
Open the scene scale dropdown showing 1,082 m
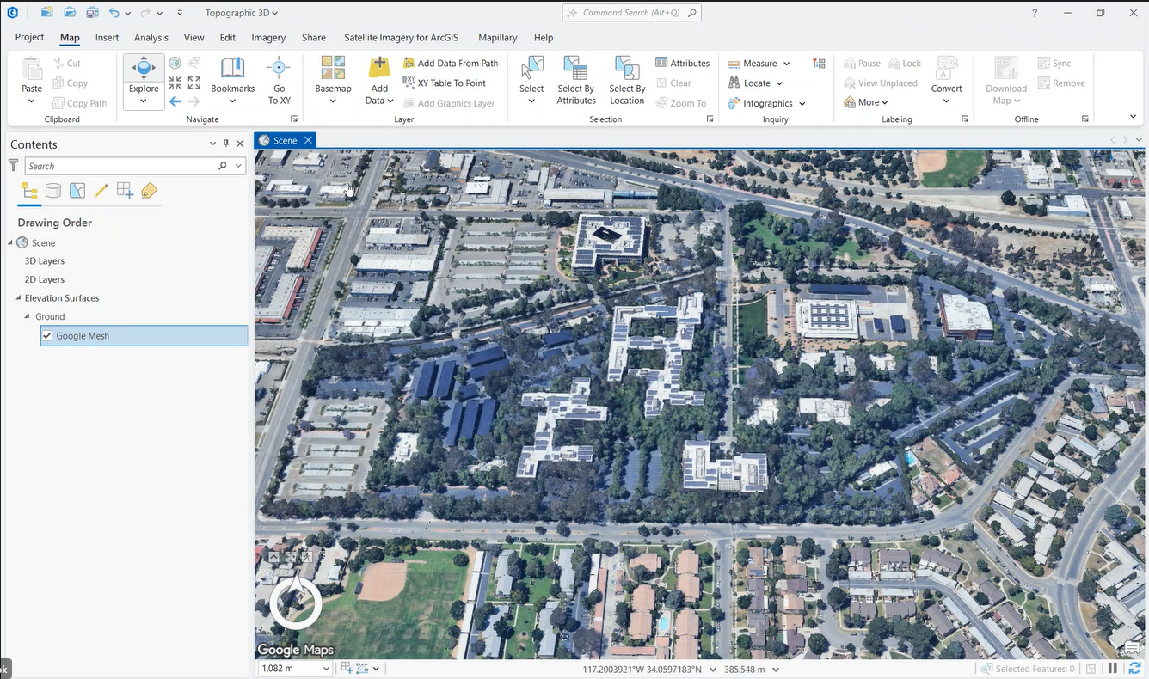(326, 669)
